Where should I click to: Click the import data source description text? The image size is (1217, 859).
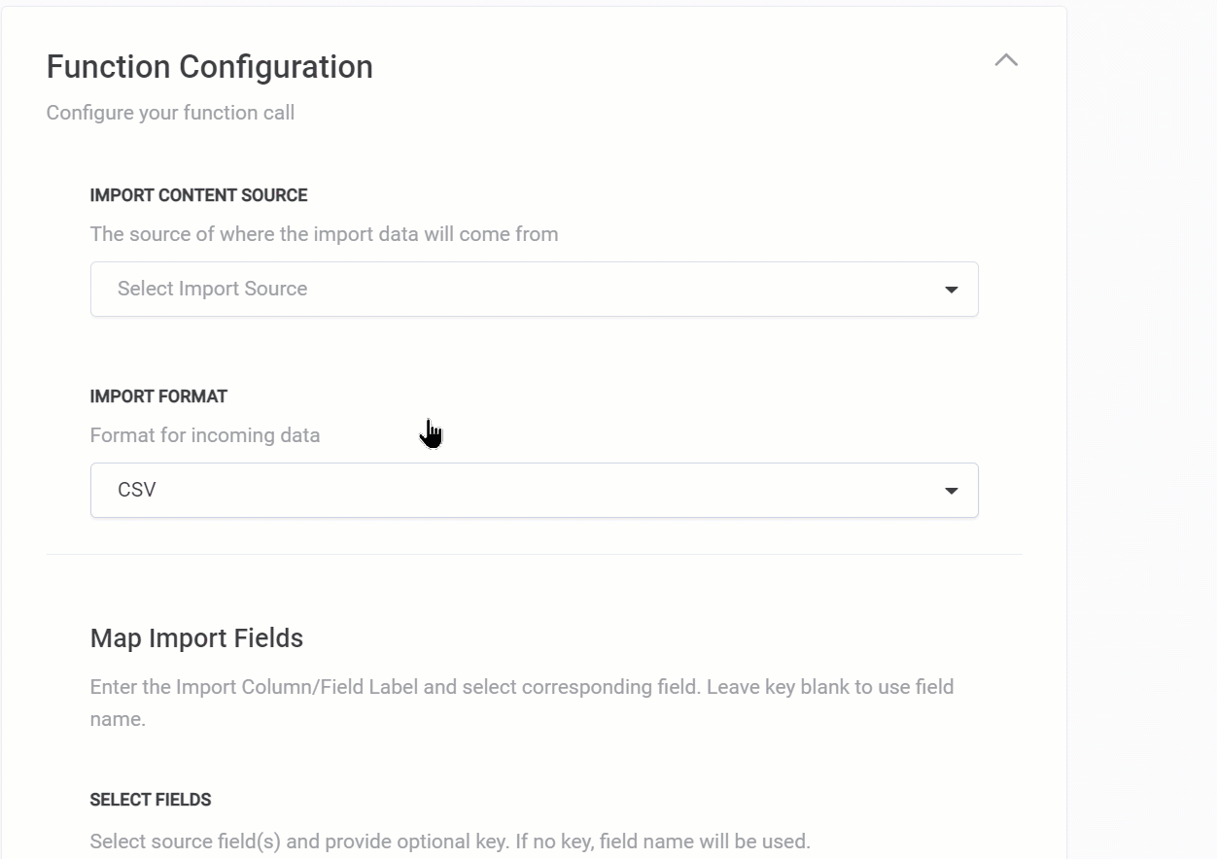[x=324, y=234]
